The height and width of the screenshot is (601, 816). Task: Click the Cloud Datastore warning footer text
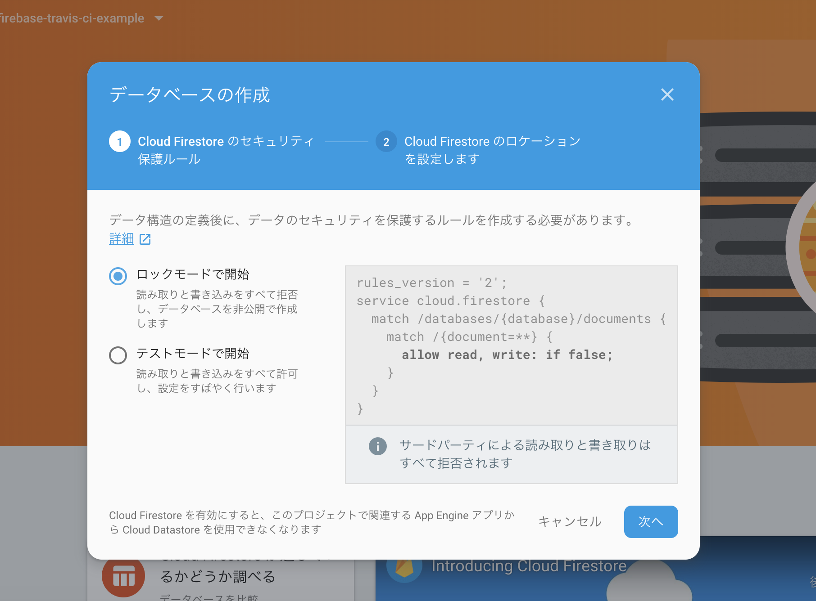312,522
